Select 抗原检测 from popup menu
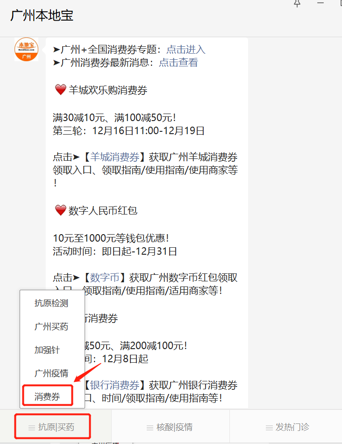Image resolution: width=342 pixels, height=444 pixels. (51, 303)
